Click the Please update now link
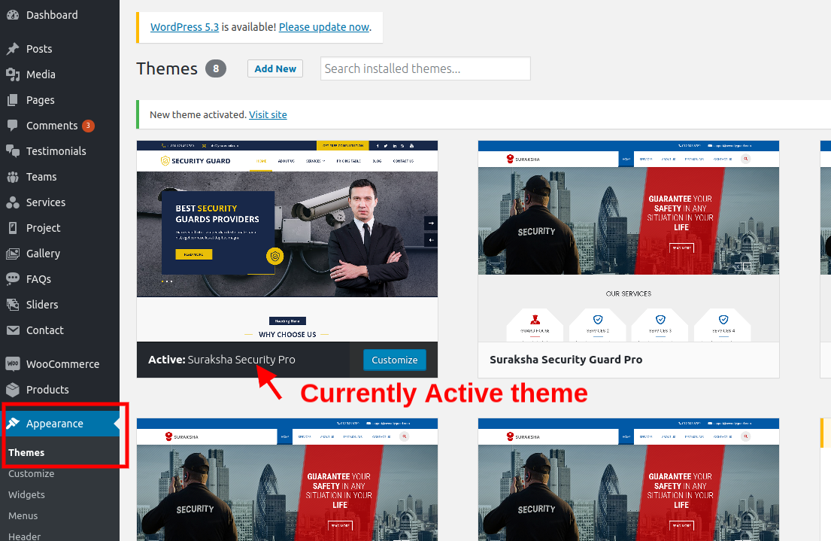The image size is (831, 541). click(x=323, y=27)
